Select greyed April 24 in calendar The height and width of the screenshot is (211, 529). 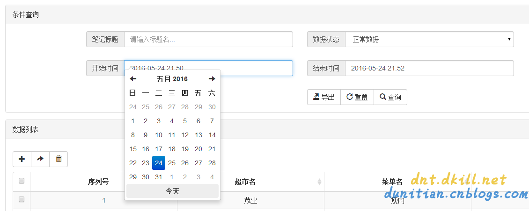(133, 107)
